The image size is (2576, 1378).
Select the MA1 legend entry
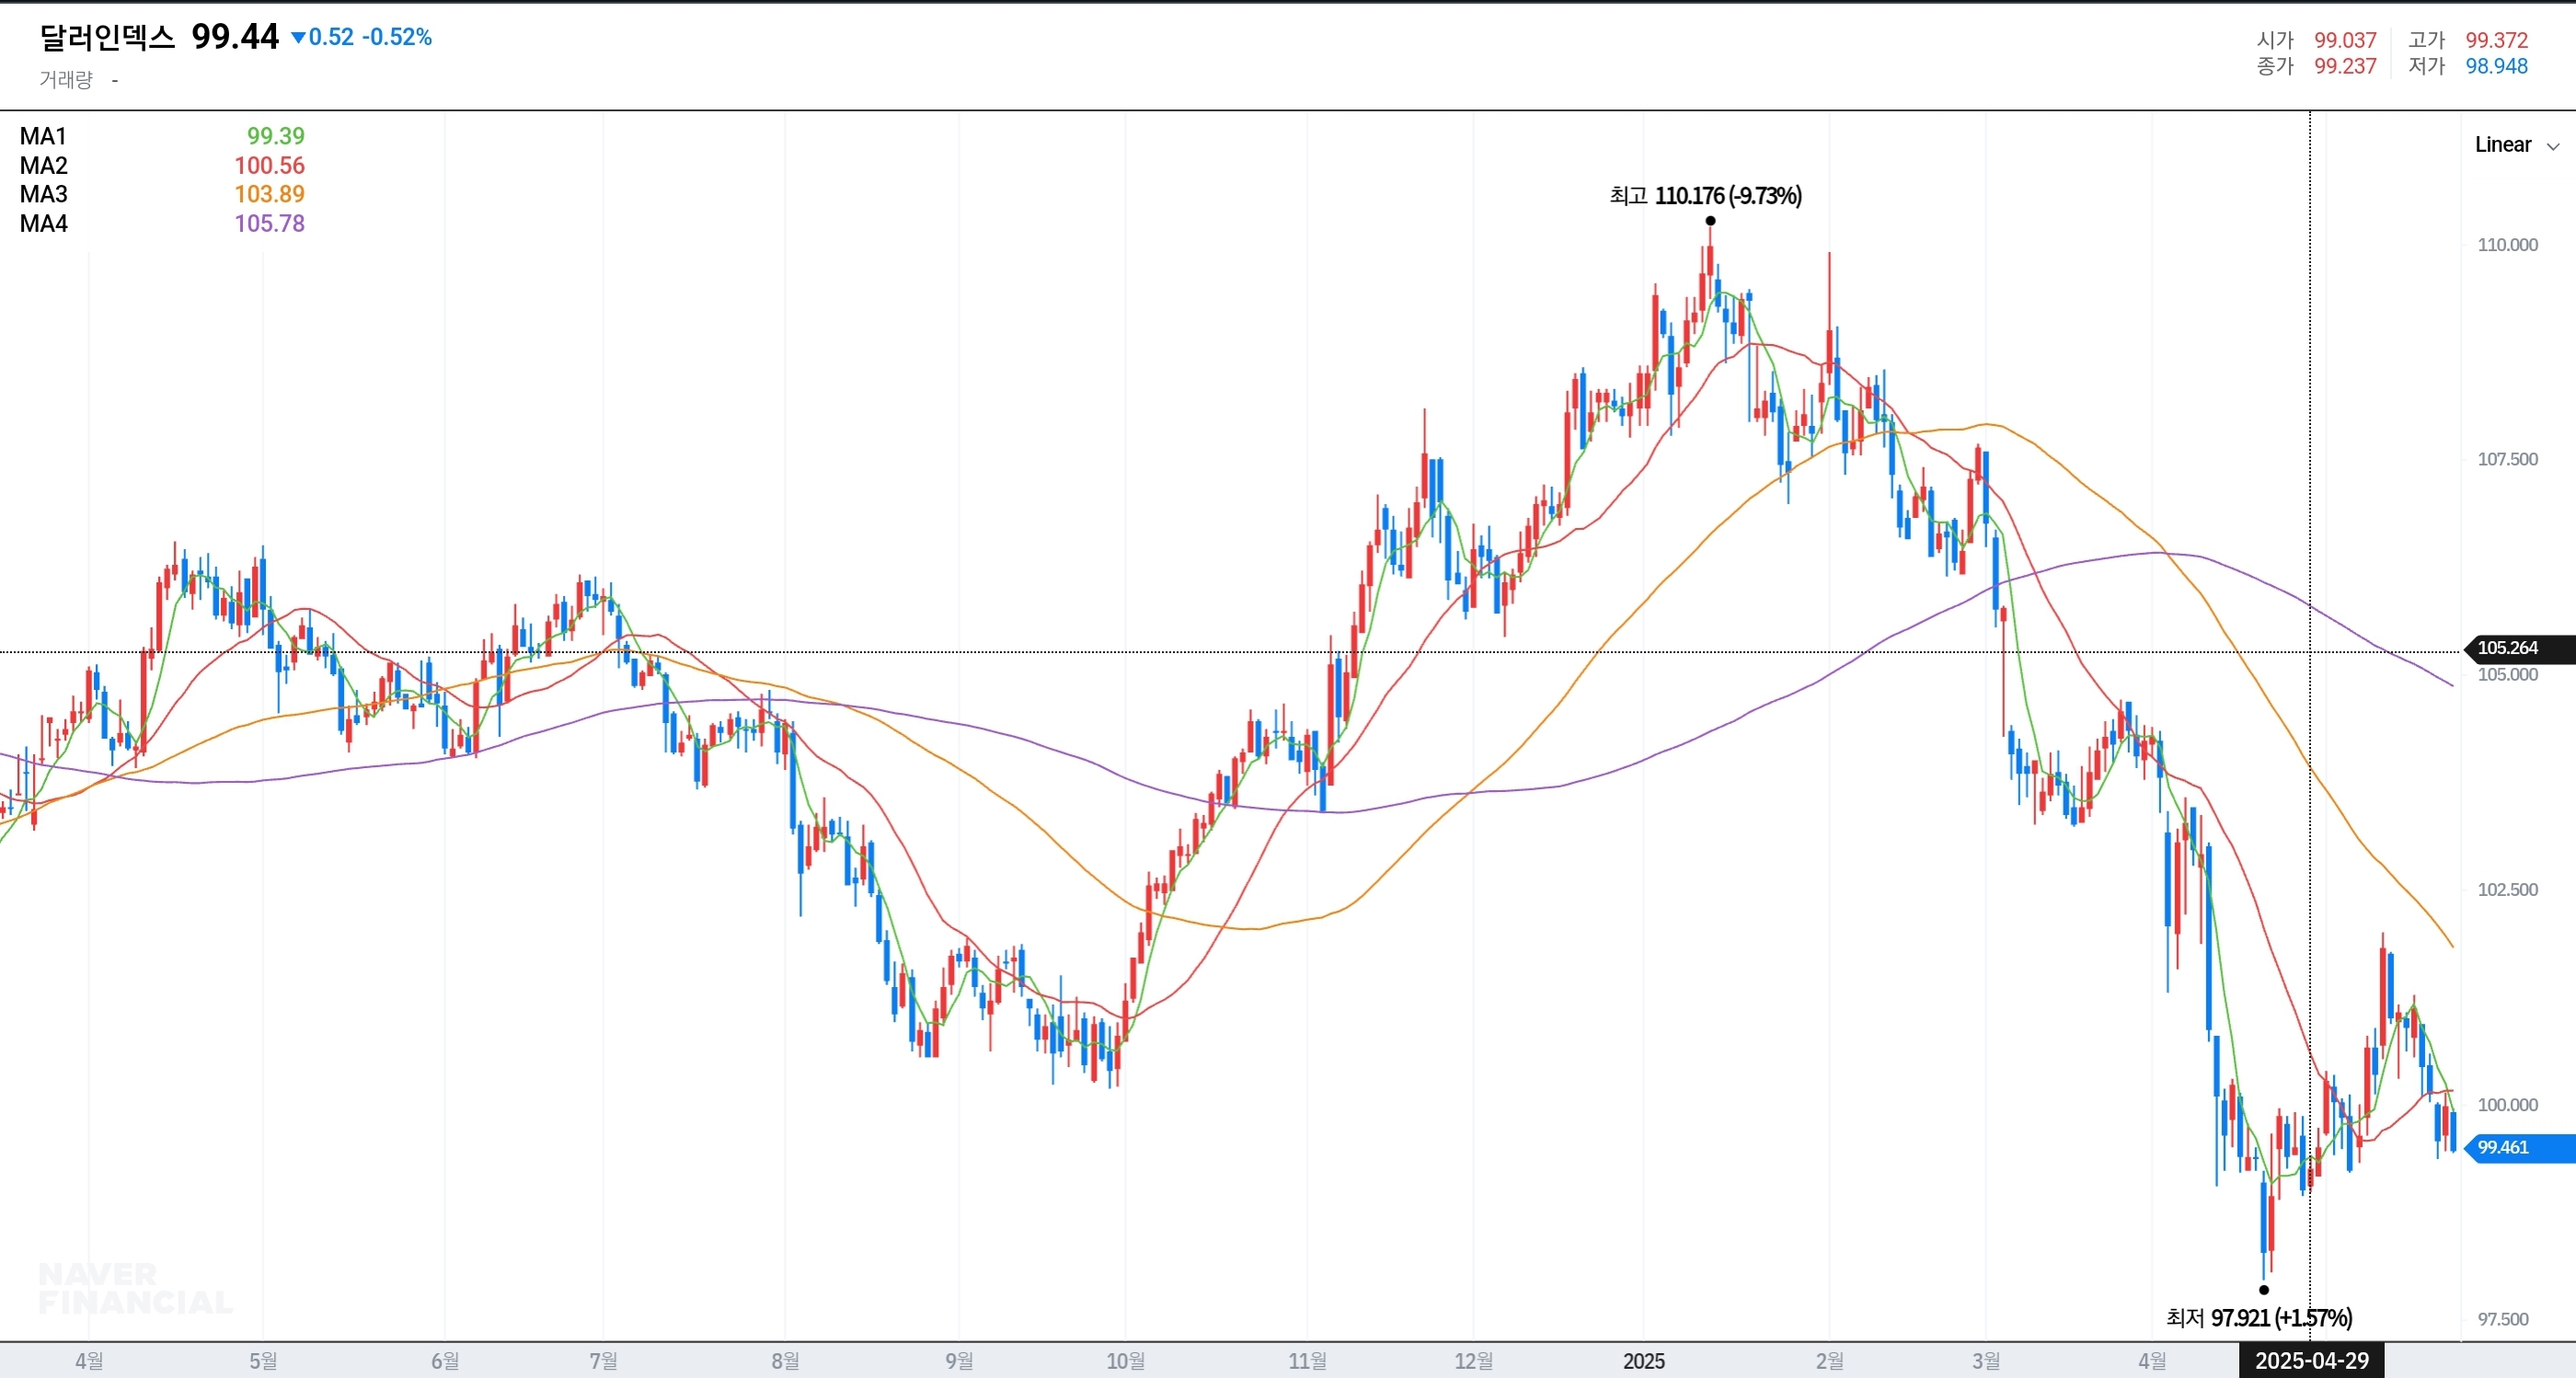coord(43,136)
